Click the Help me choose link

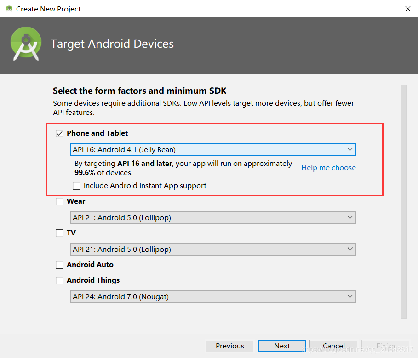point(328,168)
